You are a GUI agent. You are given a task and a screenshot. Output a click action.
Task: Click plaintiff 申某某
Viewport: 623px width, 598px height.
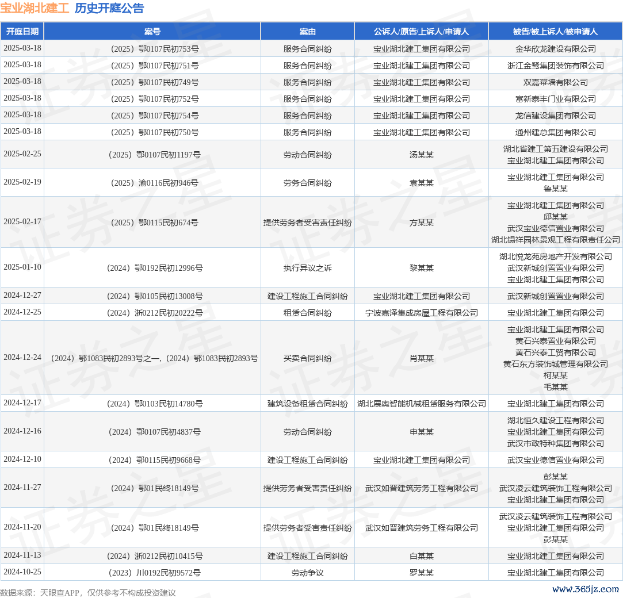click(422, 432)
